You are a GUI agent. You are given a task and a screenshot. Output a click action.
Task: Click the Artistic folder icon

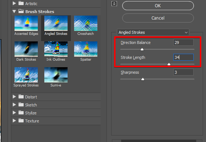[21, 3]
